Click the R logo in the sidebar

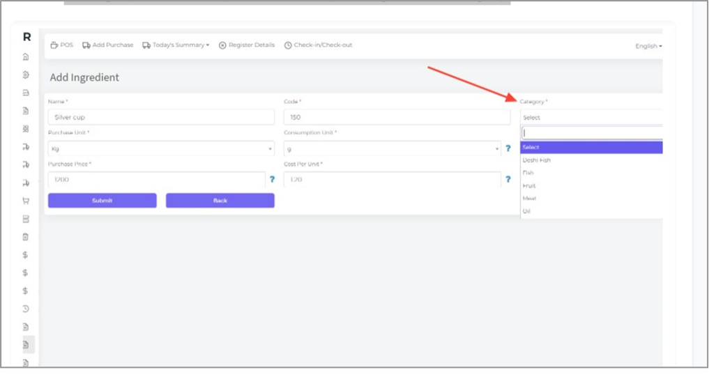coord(27,37)
